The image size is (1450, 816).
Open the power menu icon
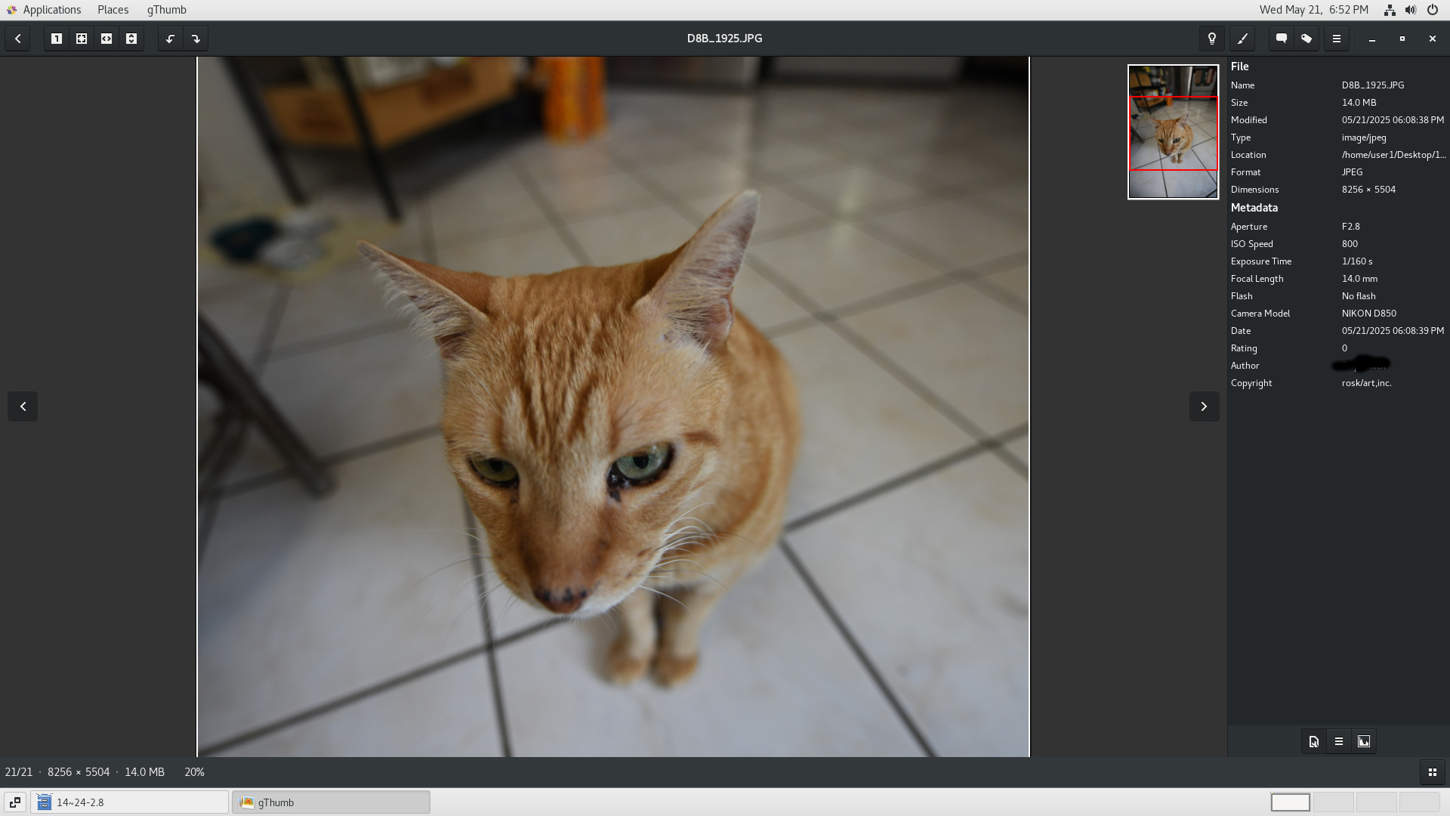point(1432,10)
